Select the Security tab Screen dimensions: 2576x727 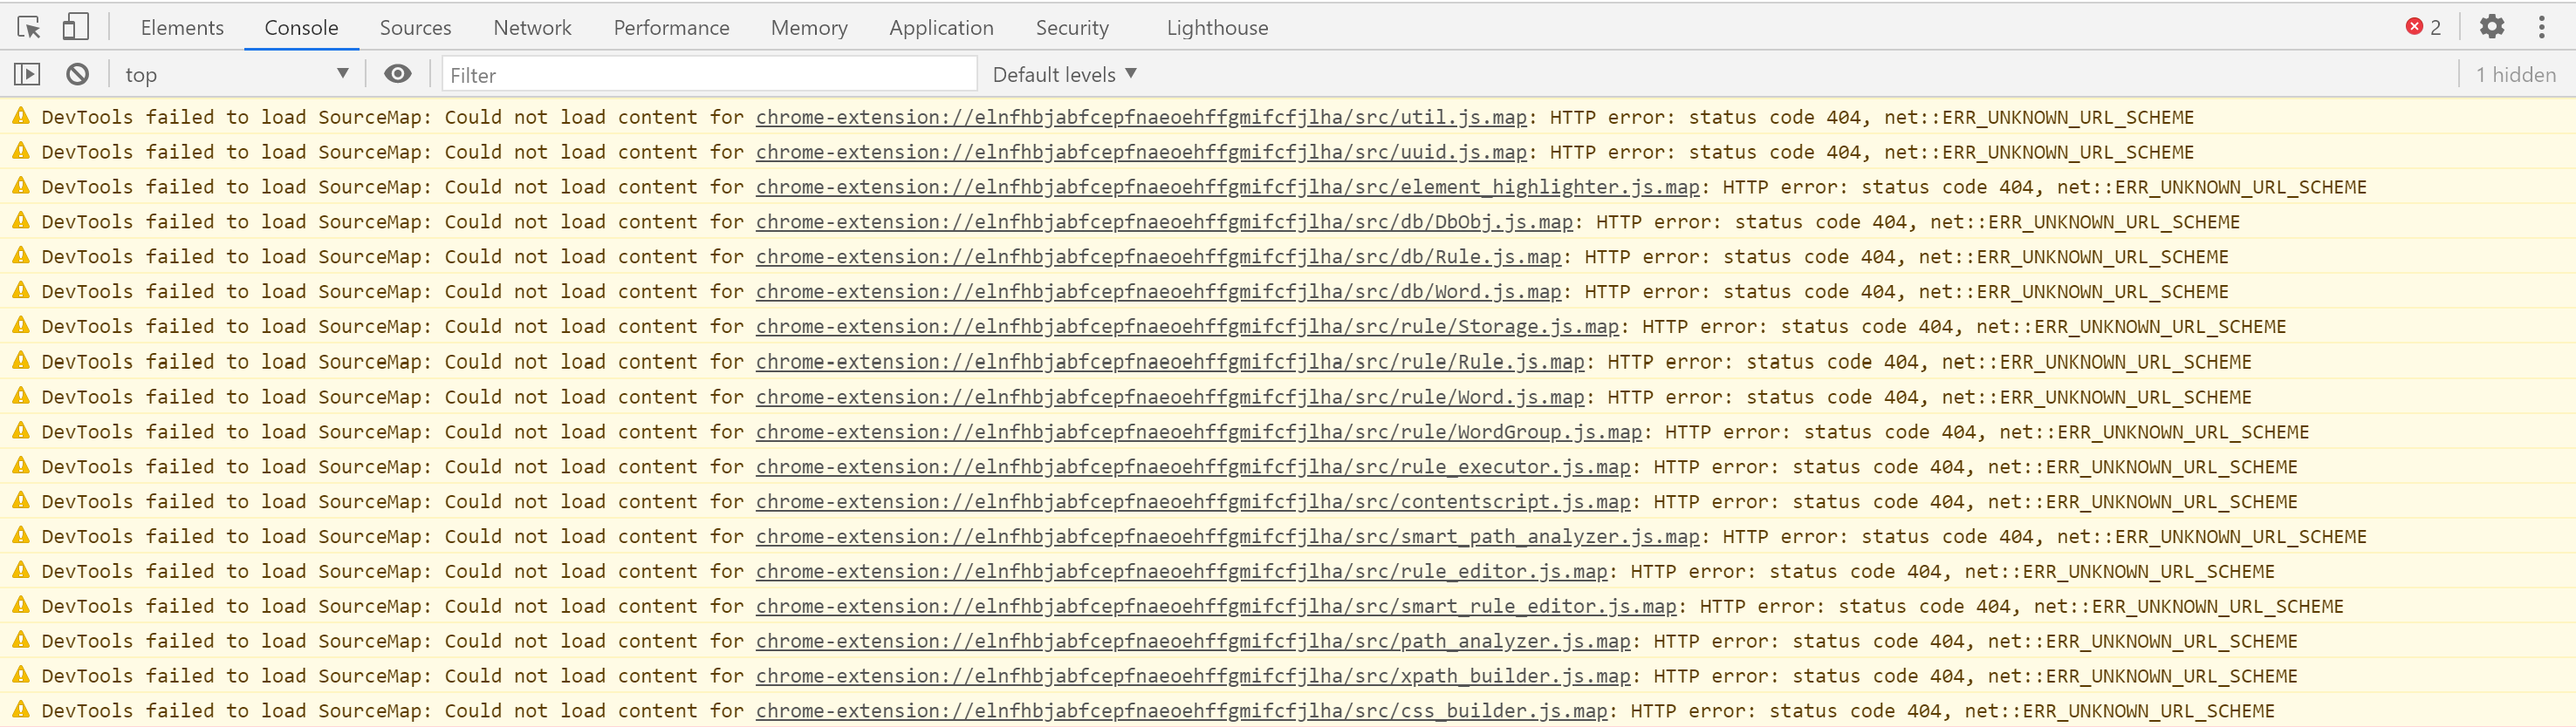[x=1072, y=28]
